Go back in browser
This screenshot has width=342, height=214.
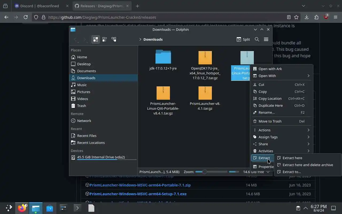tap(6, 17)
